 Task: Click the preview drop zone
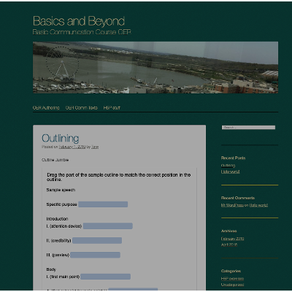(95, 255)
